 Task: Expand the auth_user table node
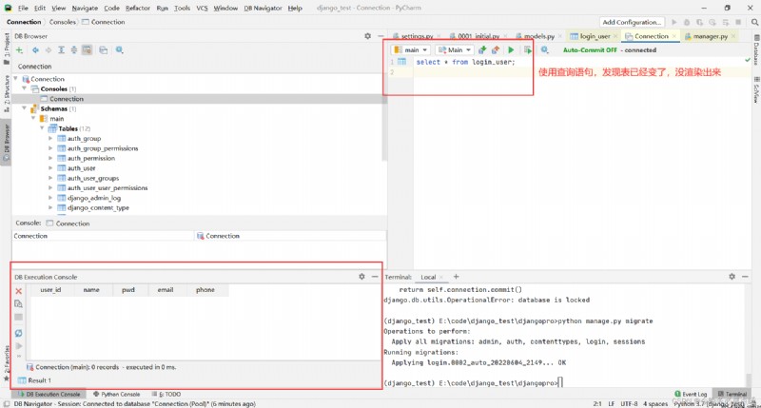pyautogui.click(x=50, y=168)
